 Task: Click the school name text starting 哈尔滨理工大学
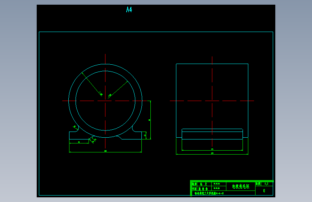[x=209, y=193]
